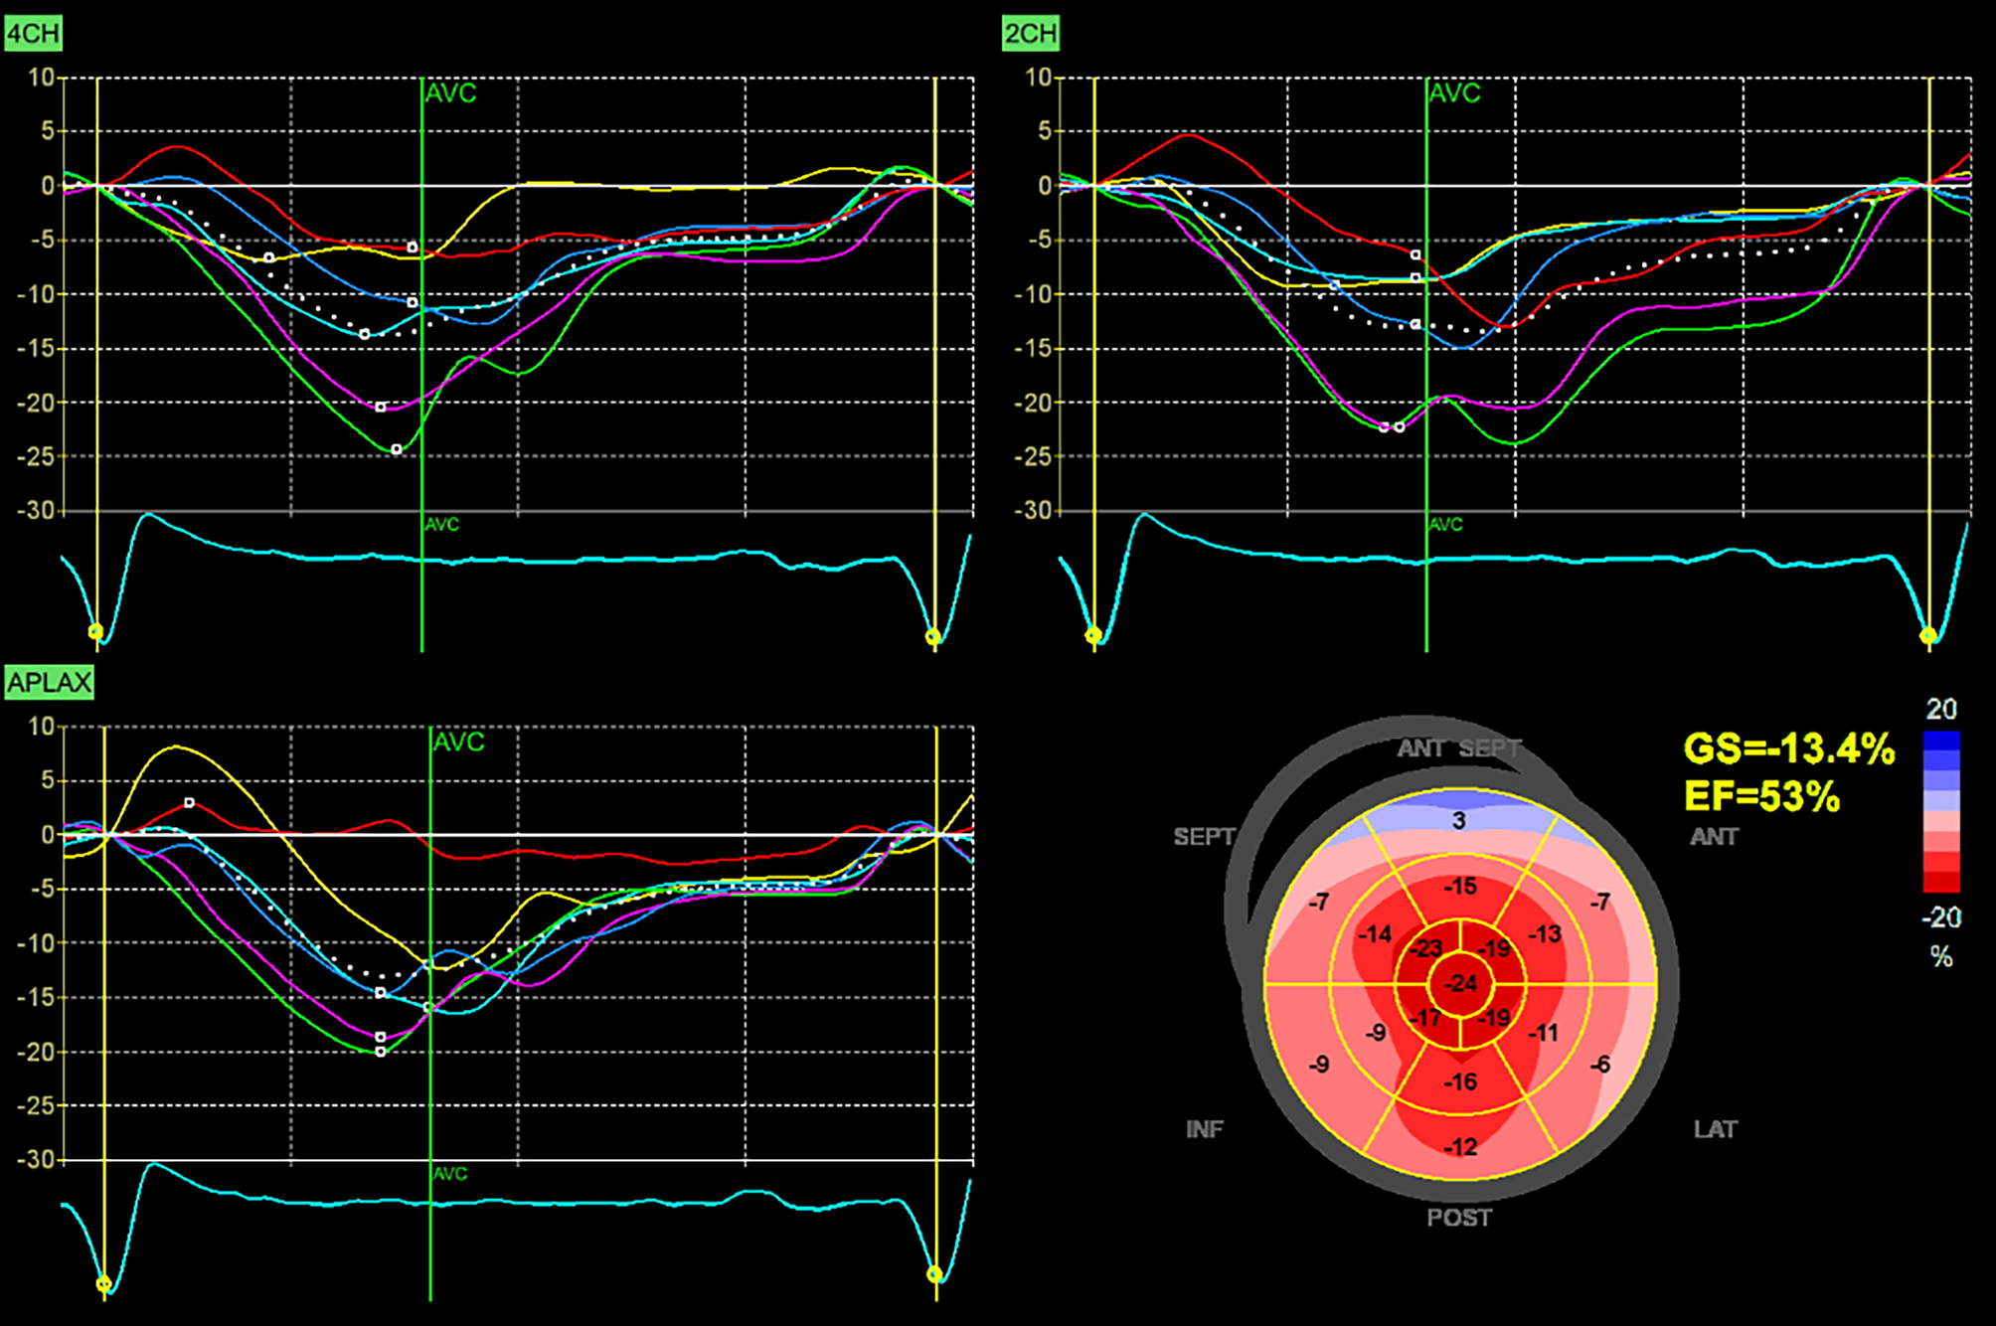Click the AVC marker label atop APLAX graph

pyautogui.click(x=458, y=742)
